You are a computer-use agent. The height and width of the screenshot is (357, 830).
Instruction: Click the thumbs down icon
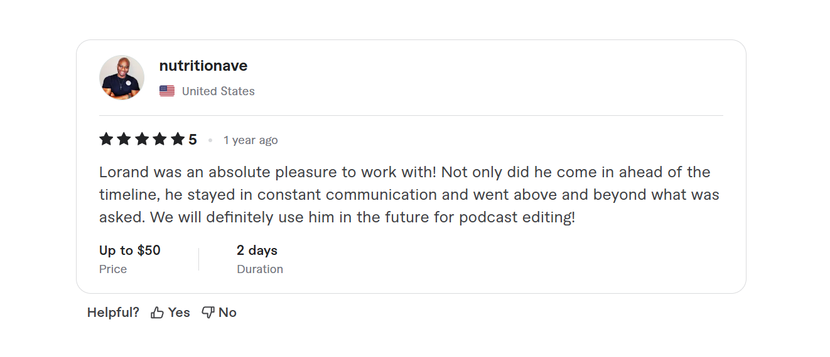208,313
